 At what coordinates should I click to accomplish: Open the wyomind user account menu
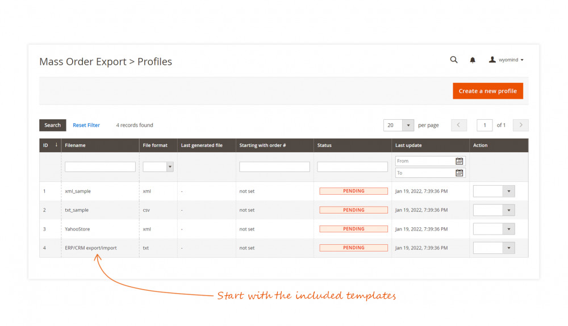coord(506,60)
